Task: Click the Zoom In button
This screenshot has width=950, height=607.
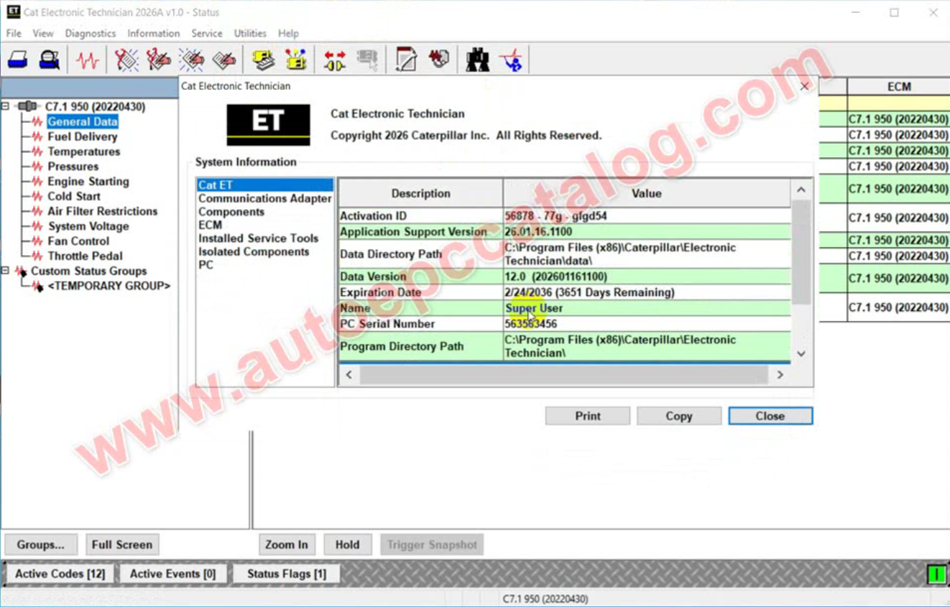Action: click(286, 545)
